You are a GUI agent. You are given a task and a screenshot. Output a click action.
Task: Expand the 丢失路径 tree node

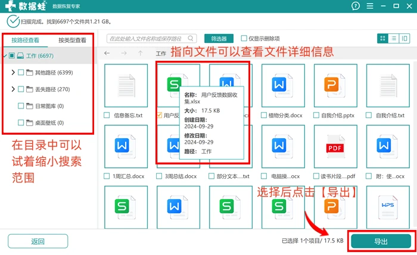pyautogui.click(x=13, y=89)
